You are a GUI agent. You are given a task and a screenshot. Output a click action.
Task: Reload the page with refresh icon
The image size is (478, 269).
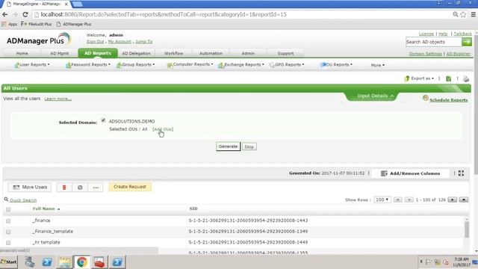(25, 14)
